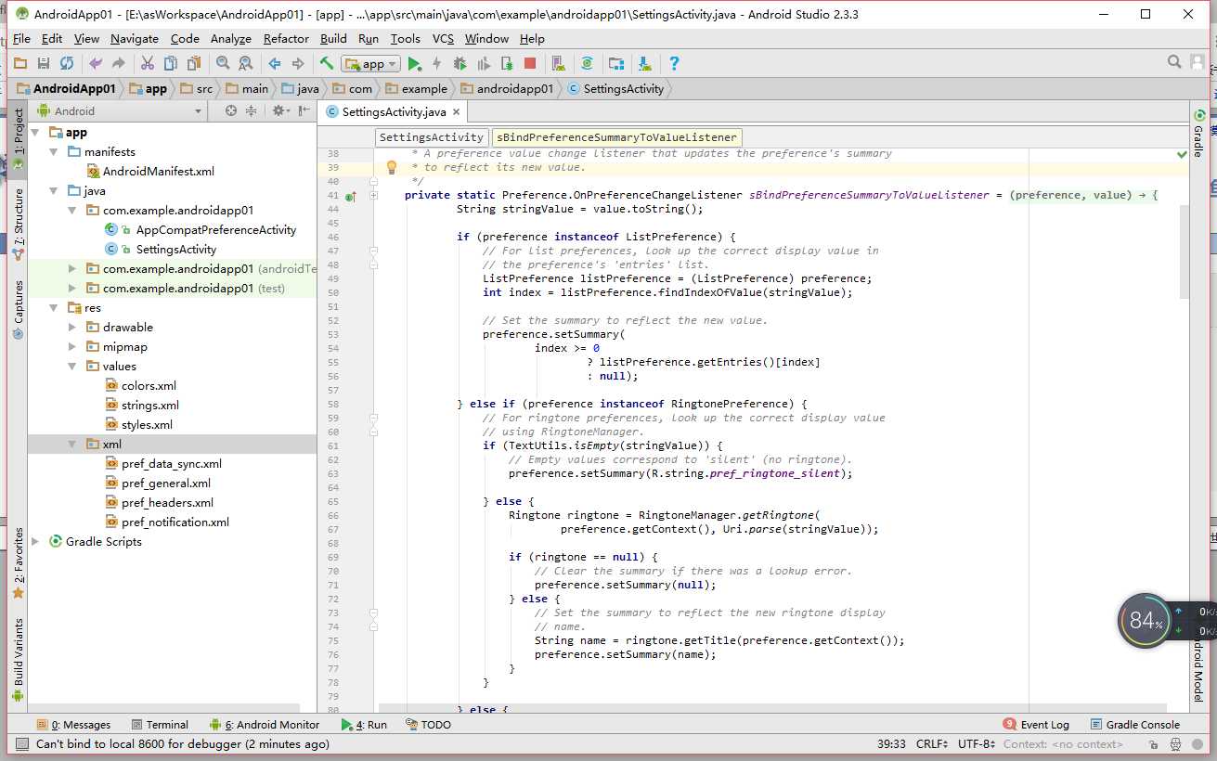
Task: Toggle the fold marker at line 47
Action: point(373,251)
